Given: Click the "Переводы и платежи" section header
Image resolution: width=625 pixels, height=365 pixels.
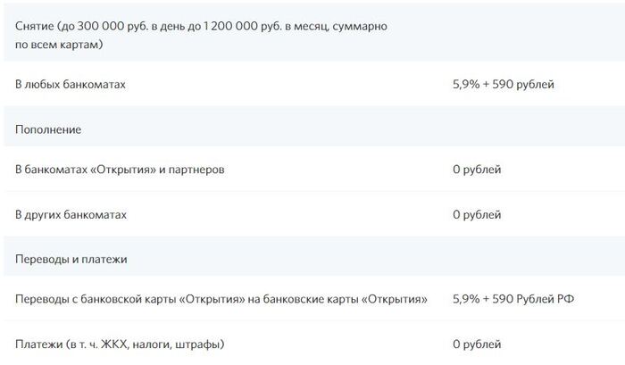Looking at the screenshot, I should [71, 259].
